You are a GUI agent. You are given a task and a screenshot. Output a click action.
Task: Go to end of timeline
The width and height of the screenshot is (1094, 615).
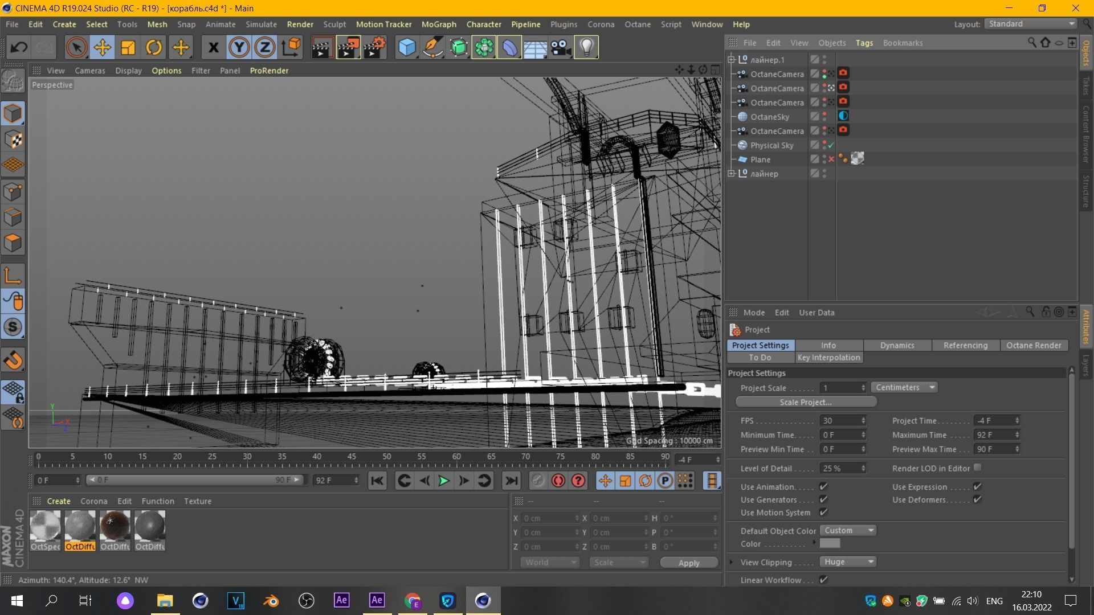coord(512,481)
